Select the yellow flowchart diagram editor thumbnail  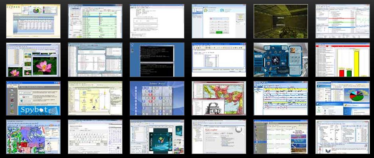click(x=95, y=98)
